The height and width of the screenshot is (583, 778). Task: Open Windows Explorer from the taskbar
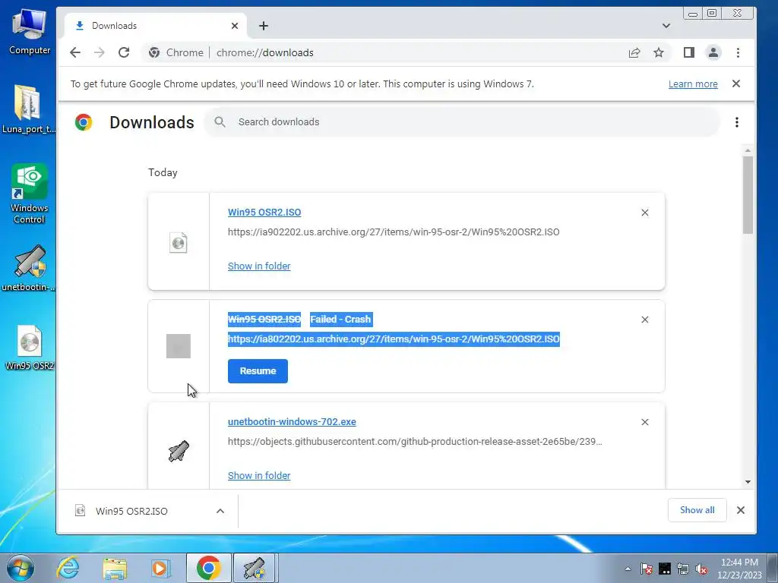[115, 569]
